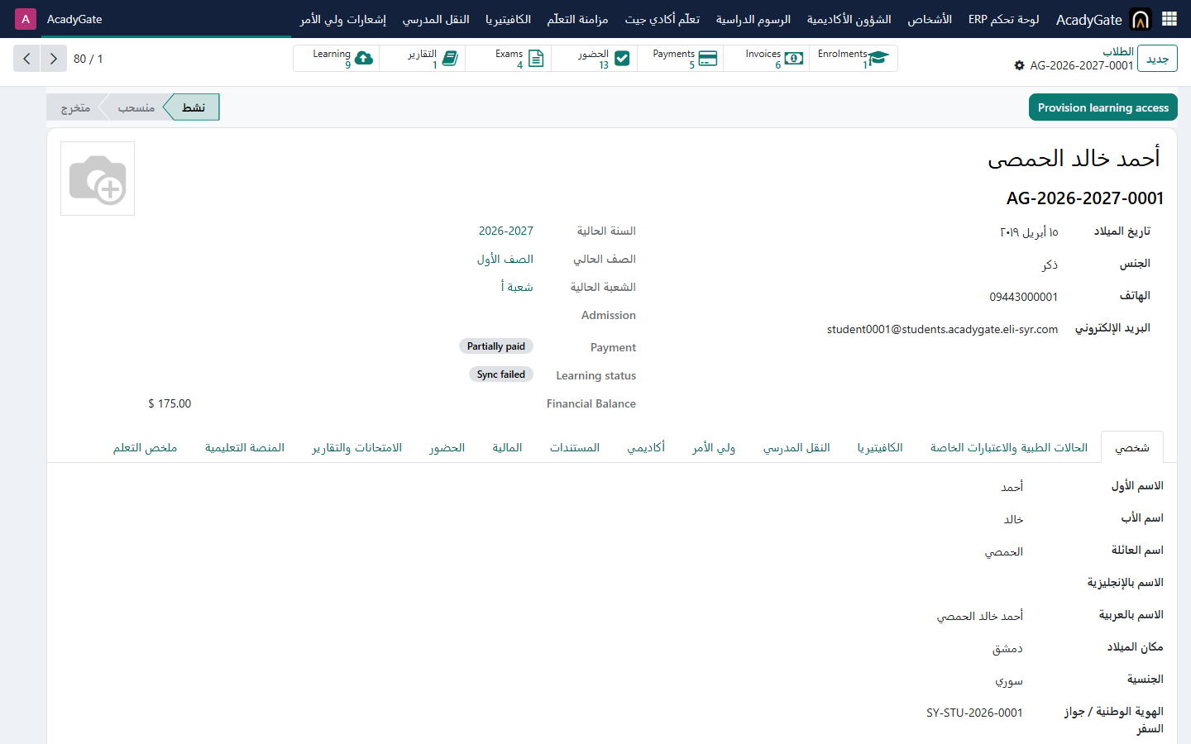This screenshot has height=744, width=1191.
Task: Click Provision learning access button
Action: [x=1103, y=107]
